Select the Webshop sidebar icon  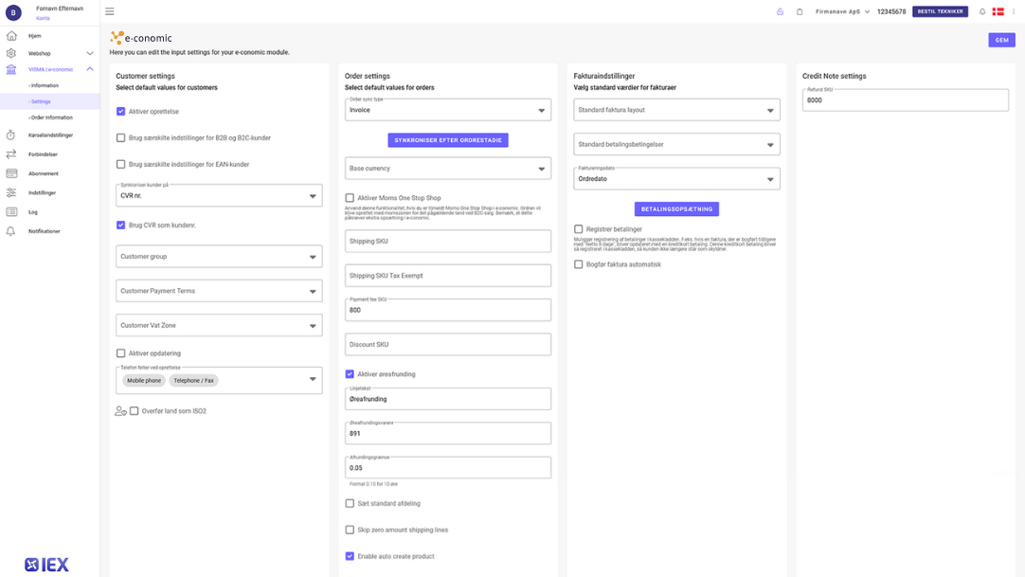coord(11,53)
